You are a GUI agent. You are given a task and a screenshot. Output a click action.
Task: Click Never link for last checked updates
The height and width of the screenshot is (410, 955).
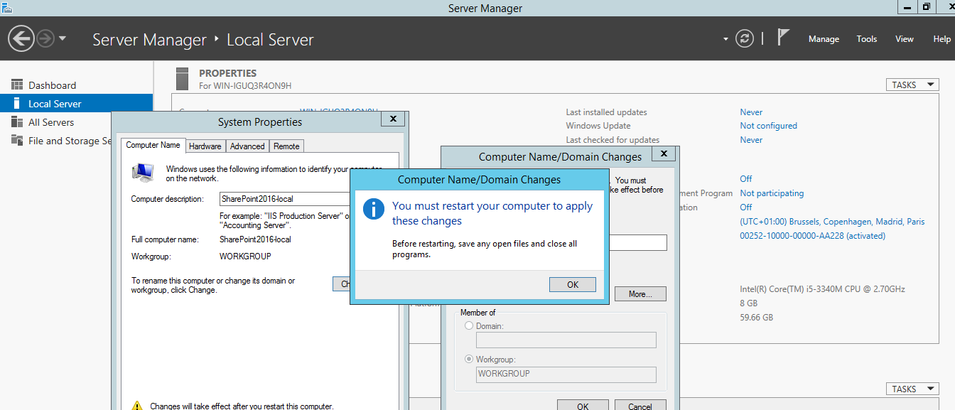(751, 140)
